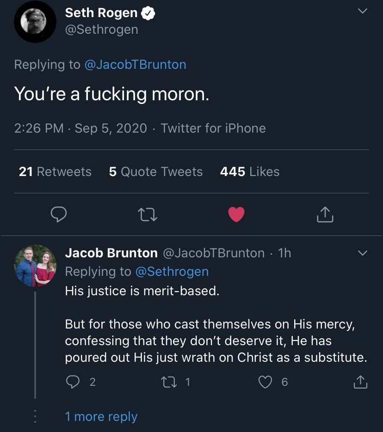The image size is (383, 432).
Task: Tap the Twitter for iPhone source label
Action: (213, 128)
